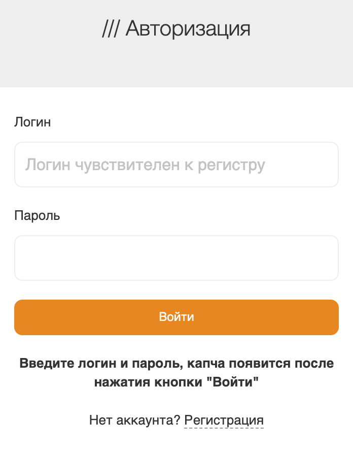Click the Пароль field label
353x453 pixels.
[37, 215]
